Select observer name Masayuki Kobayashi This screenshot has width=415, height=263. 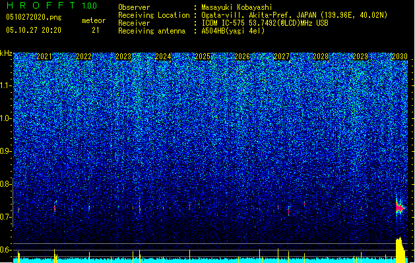tap(237, 7)
